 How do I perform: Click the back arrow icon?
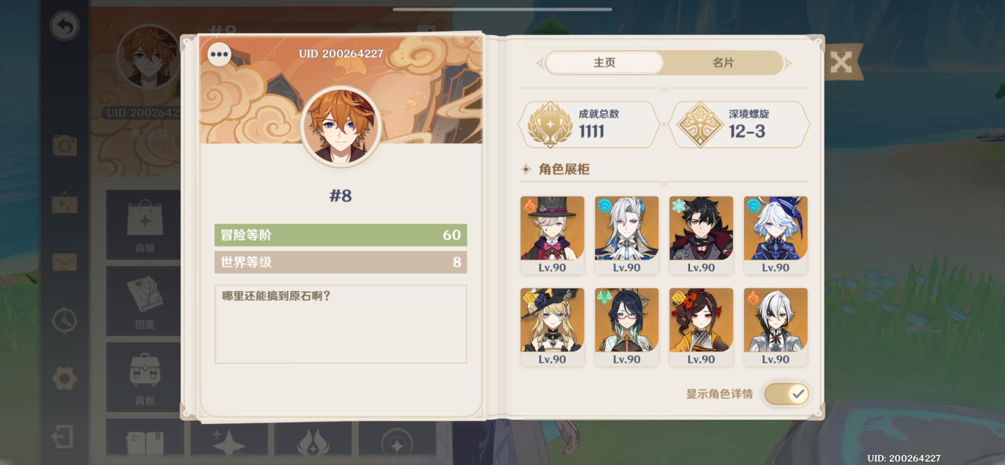(x=65, y=26)
